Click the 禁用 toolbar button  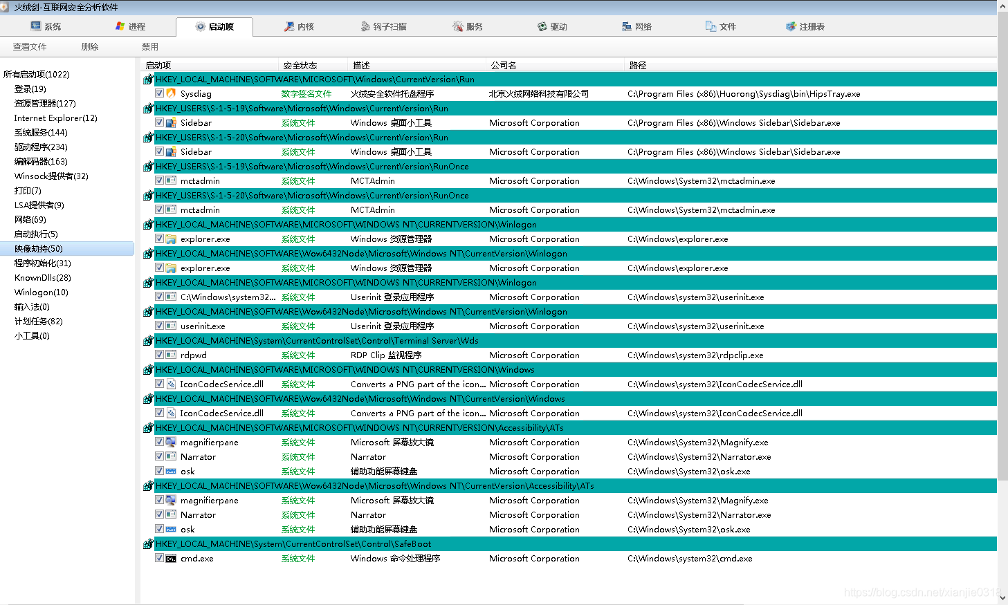coord(150,47)
